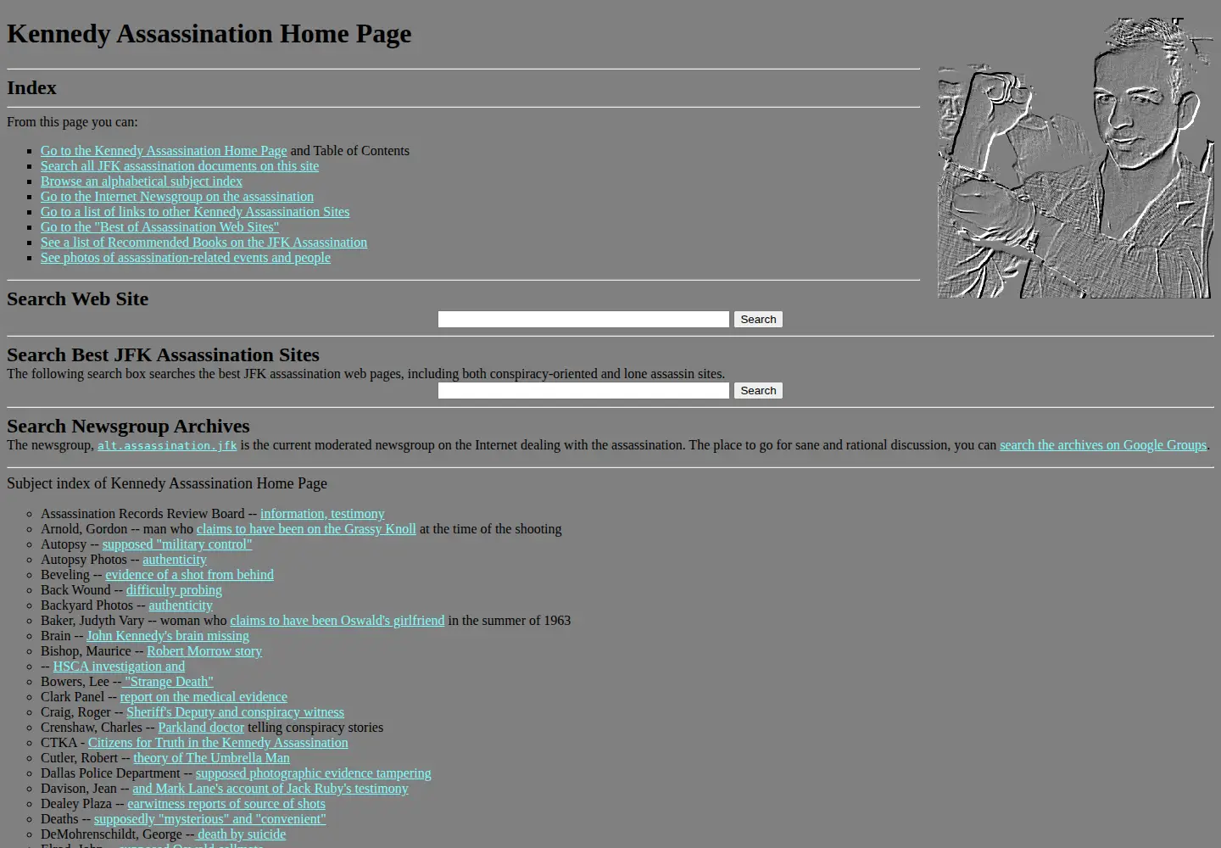Open 'difficulty probing' Back Wound link
The height and width of the screenshot is (848, 1221).
pyautogui.click(x=174, y=590)
